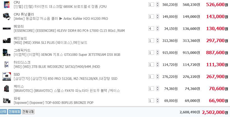Focus the CPU quantity input field
The height and width of the screenshot is (117, 230).
coord(151,4)
